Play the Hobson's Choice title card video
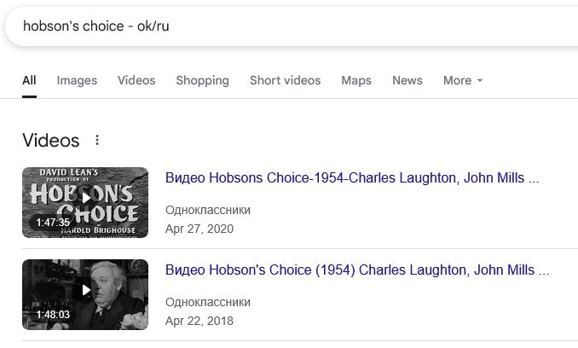 (x=85, y=202)
